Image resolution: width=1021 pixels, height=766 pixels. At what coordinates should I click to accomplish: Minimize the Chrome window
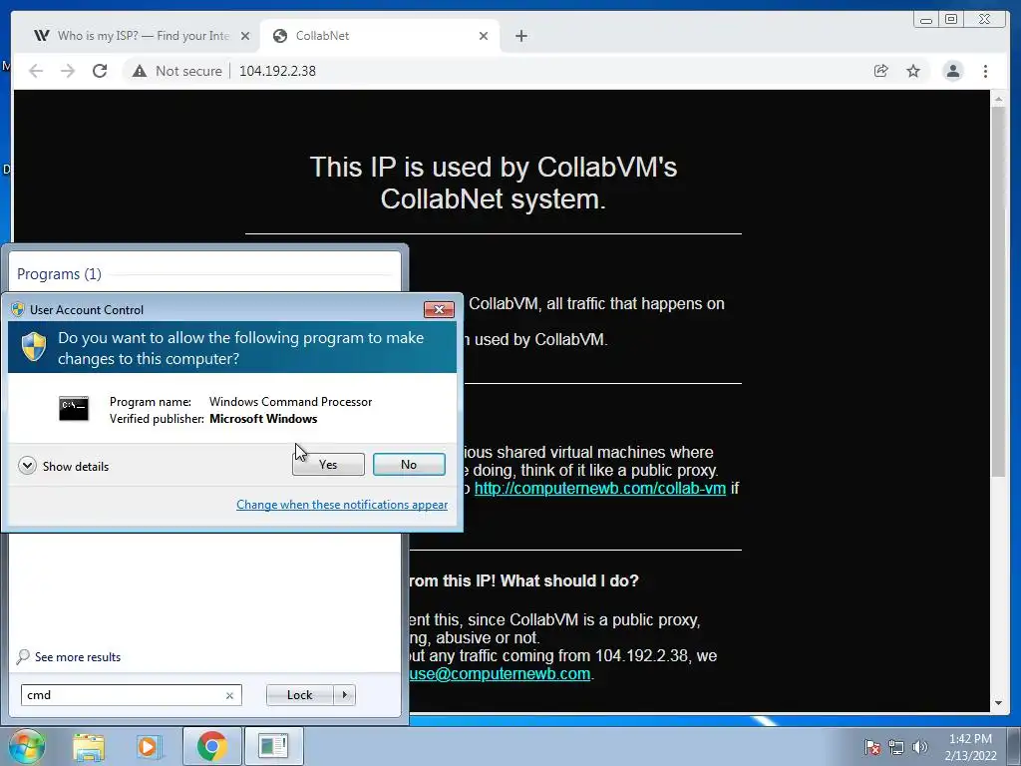[926, 20]
